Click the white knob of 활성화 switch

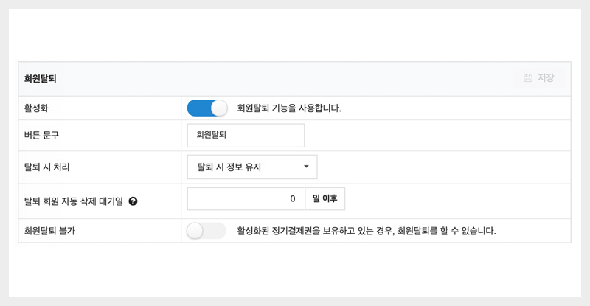coord(218,108)
